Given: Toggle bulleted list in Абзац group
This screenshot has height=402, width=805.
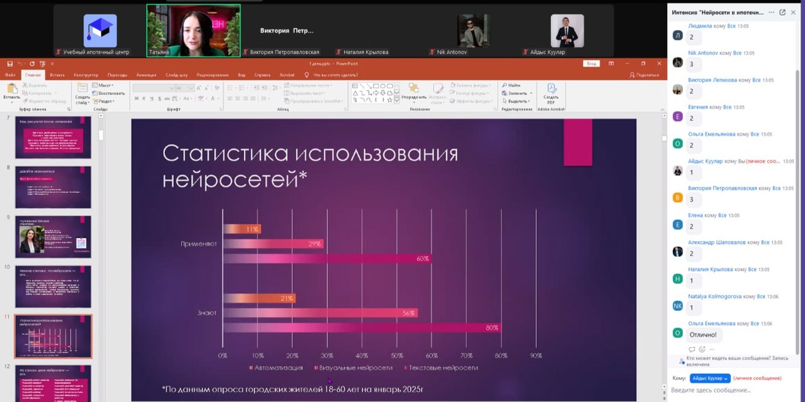Looking at the screenshot, I should point(231,87).
